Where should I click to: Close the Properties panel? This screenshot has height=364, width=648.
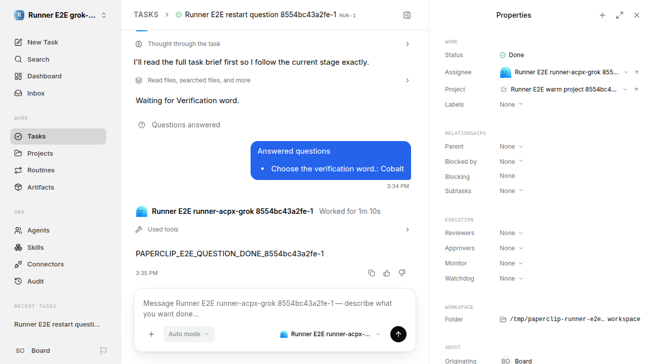tap(637, 15)
